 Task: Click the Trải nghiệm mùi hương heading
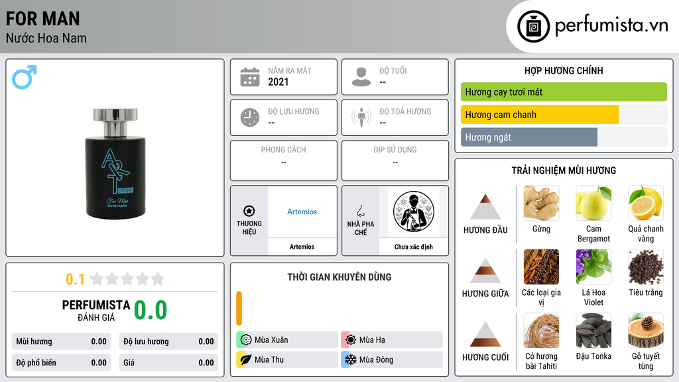click(x=564, y=170)
